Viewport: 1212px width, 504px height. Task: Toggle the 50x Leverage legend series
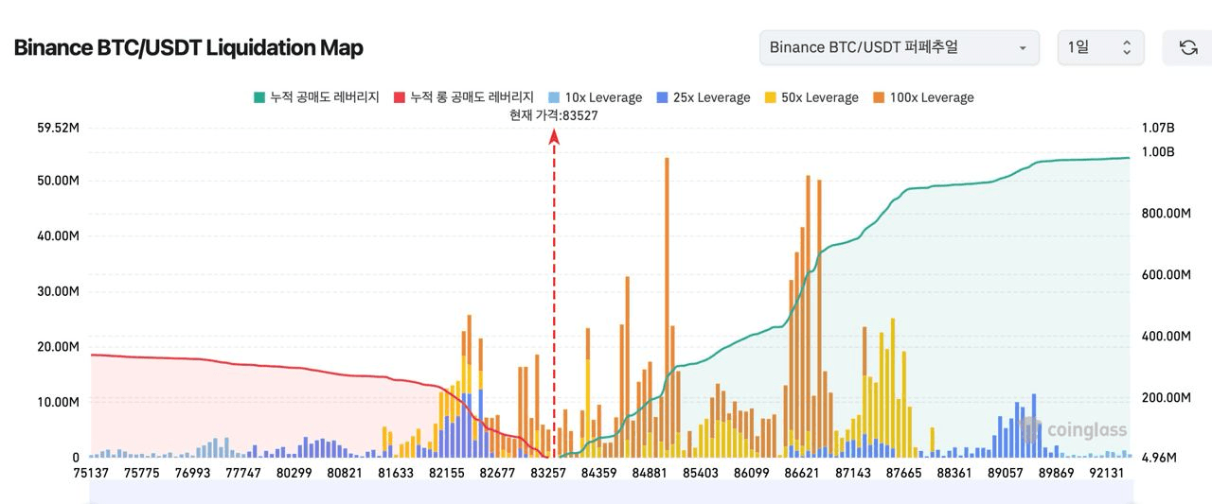(811, 97)
